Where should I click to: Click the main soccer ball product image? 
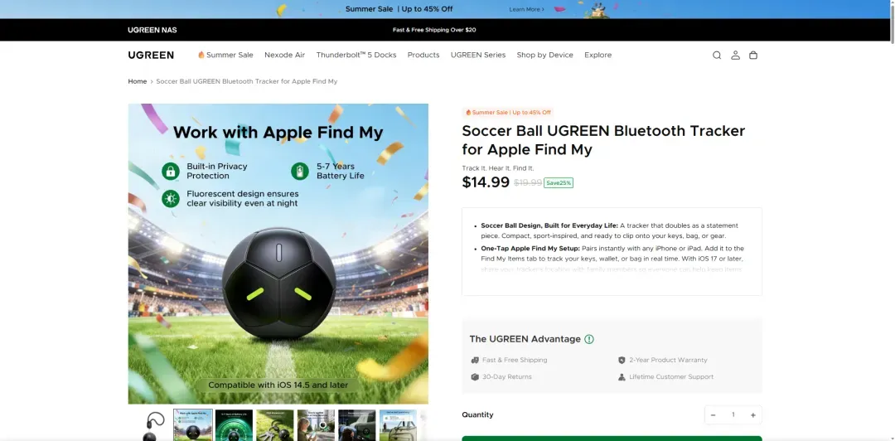(x=278, y=254)
